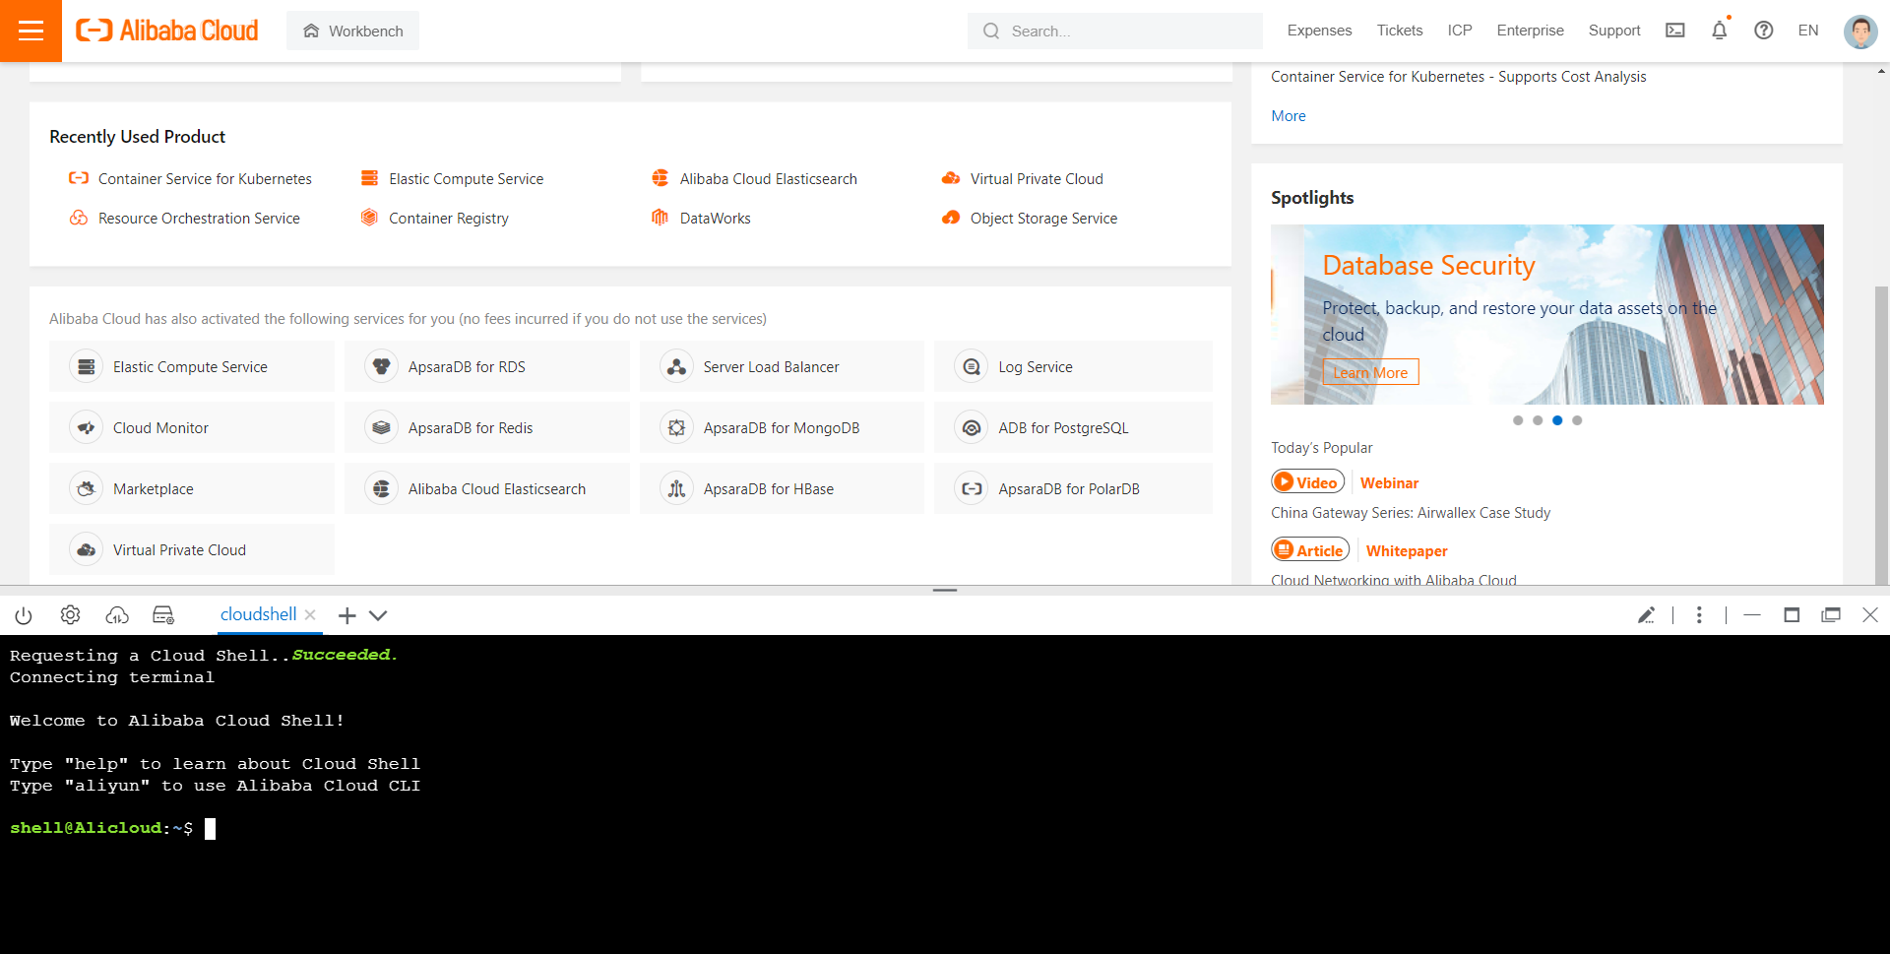Close the cloudshell tab

tap(310, 614)
